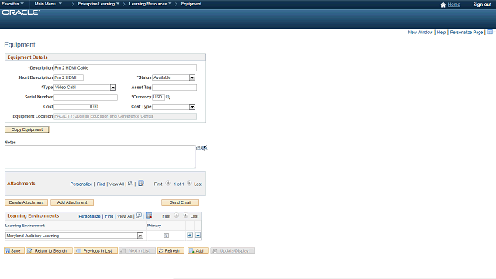Open the Main Menu
The height and width of the screenshot is (279, 496).
point(48,4)
